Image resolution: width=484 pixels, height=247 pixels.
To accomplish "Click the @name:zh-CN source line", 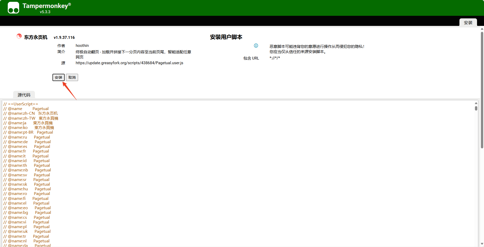I will 31,113.
